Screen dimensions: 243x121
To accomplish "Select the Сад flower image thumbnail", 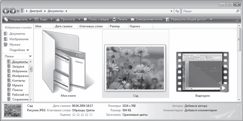I will pos(135,67).
